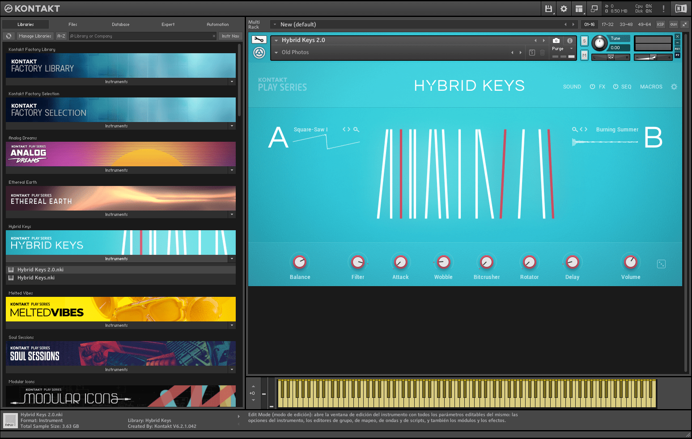The width and height of the screenshot is (692, 439).
Task: Mute the instrument with M button
Action: click(584, 55)
